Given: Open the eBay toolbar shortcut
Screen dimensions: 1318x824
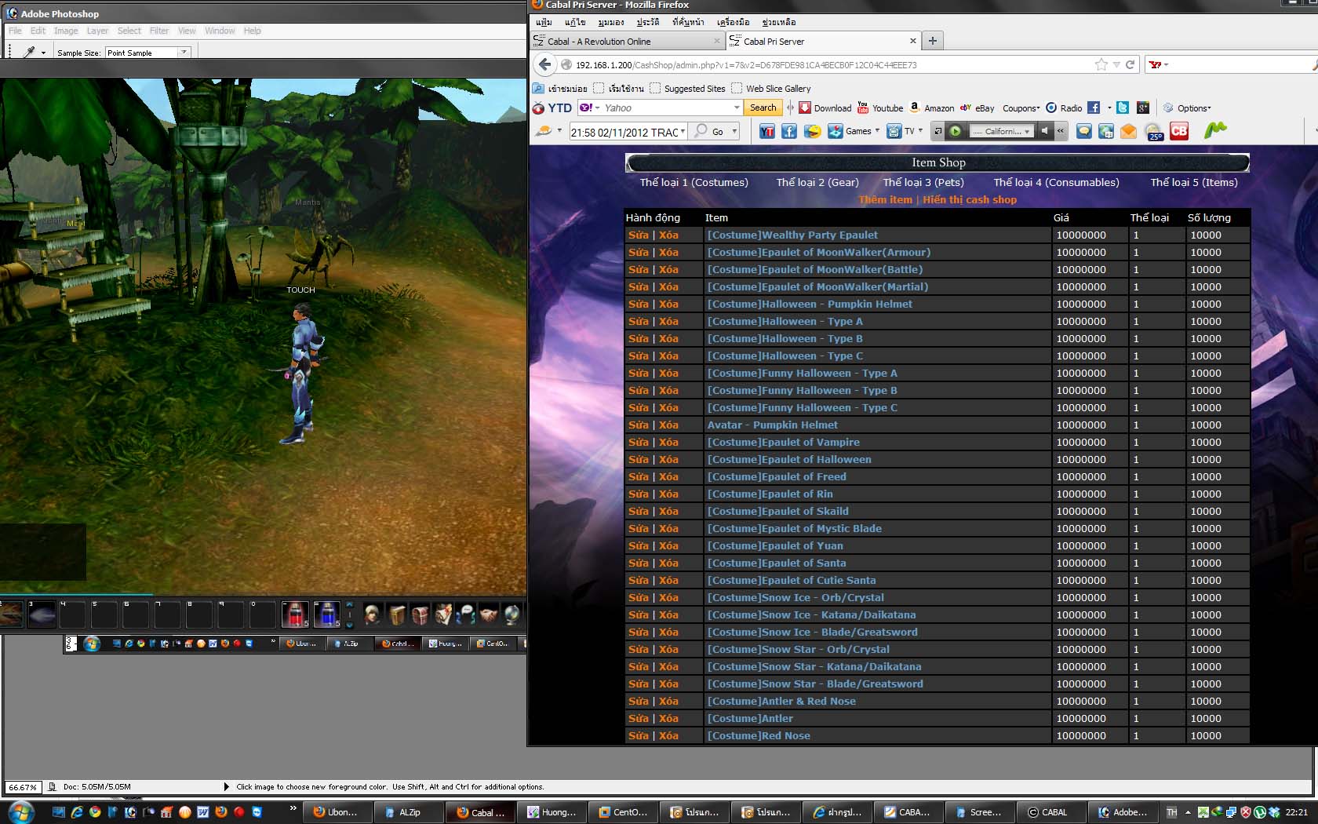Looking at the screenshot, I should pos(977,108).
